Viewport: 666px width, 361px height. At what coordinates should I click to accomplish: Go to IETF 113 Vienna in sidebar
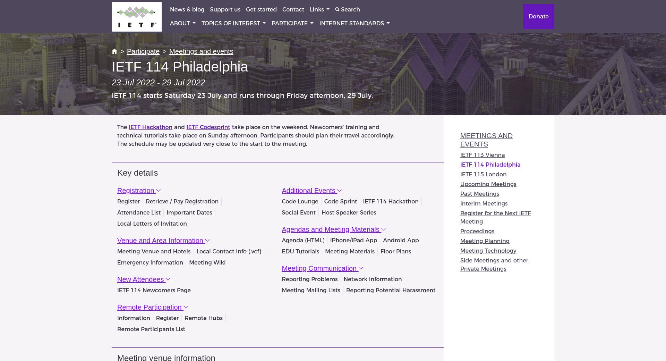coord(483,155)
